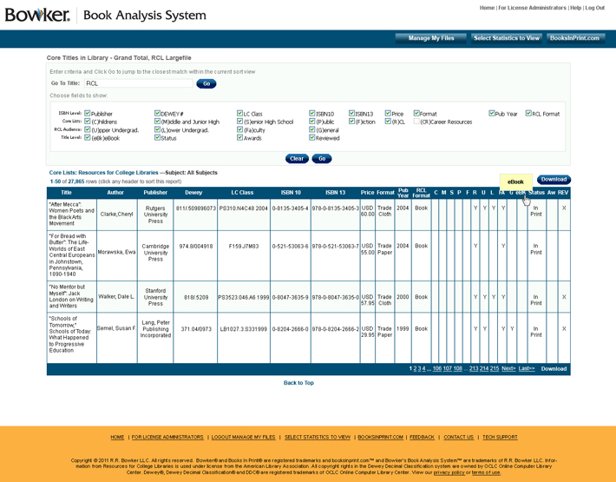This screenshot has width=616, height=482.
Task: Sort by Pub Year header
Action: (x=403, y=193)
